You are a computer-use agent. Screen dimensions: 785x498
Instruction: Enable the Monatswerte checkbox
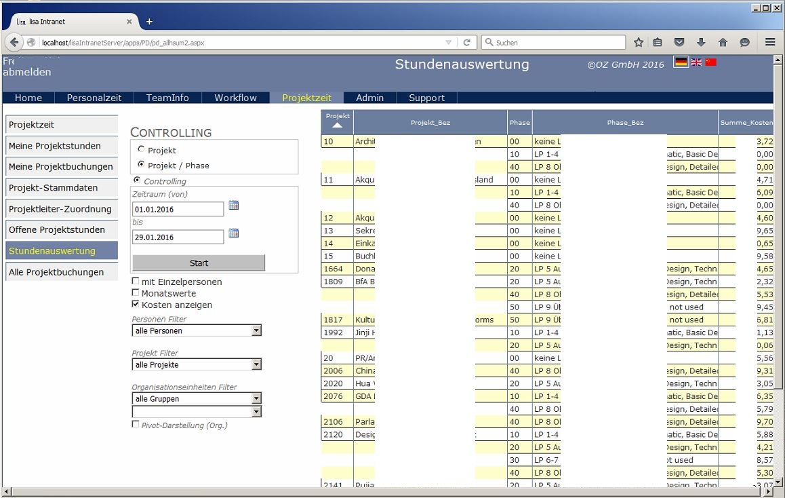pos(135,292)
